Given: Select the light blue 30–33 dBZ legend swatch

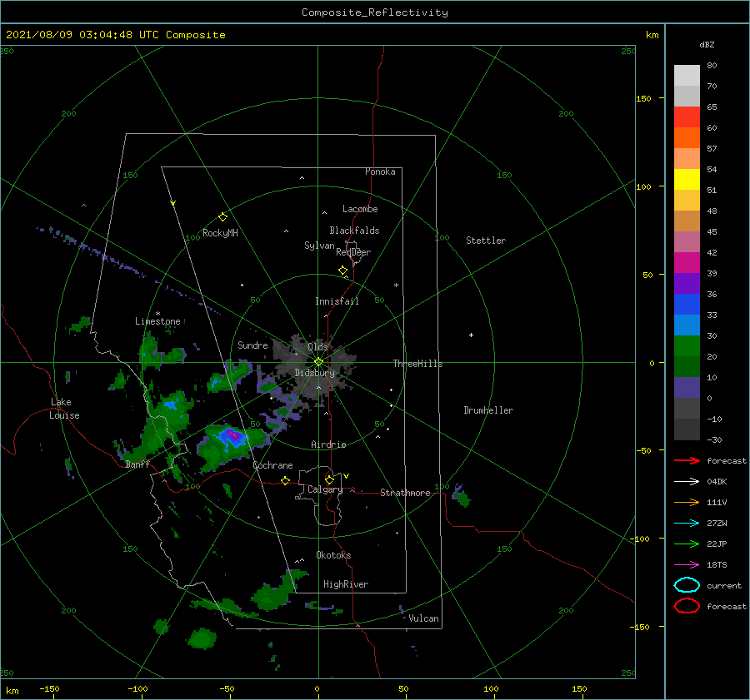Looking at the screenshot, I should (x=687, y=325).
